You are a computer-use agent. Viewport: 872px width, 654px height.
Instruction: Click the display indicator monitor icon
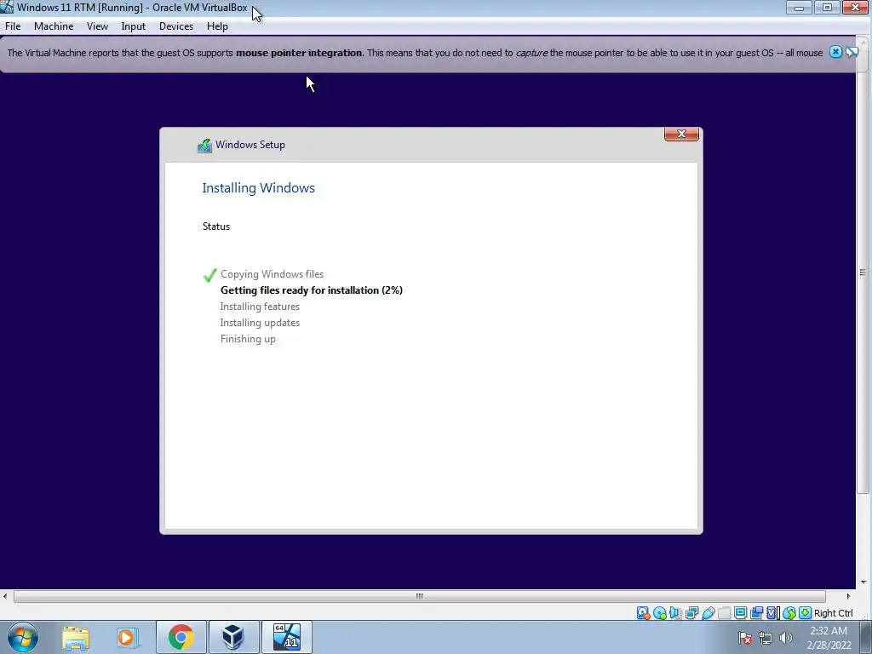click(740, 613)
